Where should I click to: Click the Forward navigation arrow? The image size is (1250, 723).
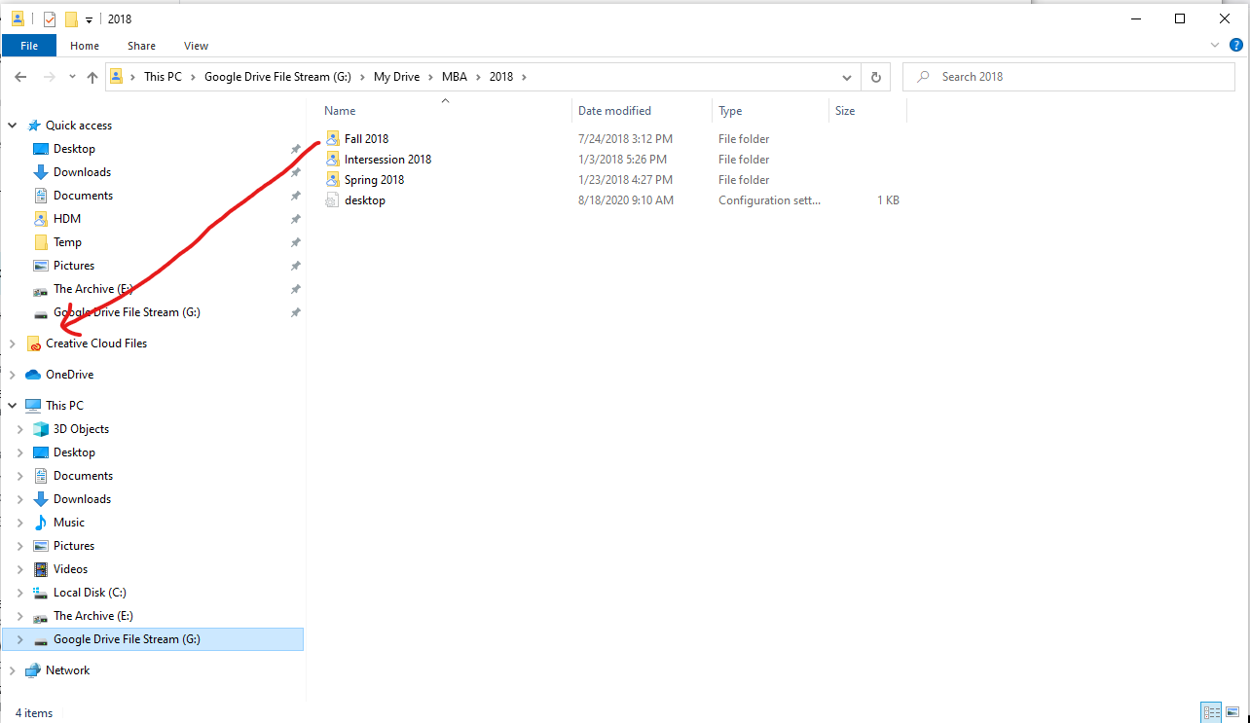tap(49, 77)
